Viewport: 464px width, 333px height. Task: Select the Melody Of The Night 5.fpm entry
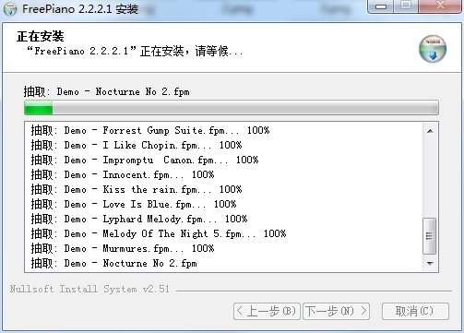tap(159, 233)
